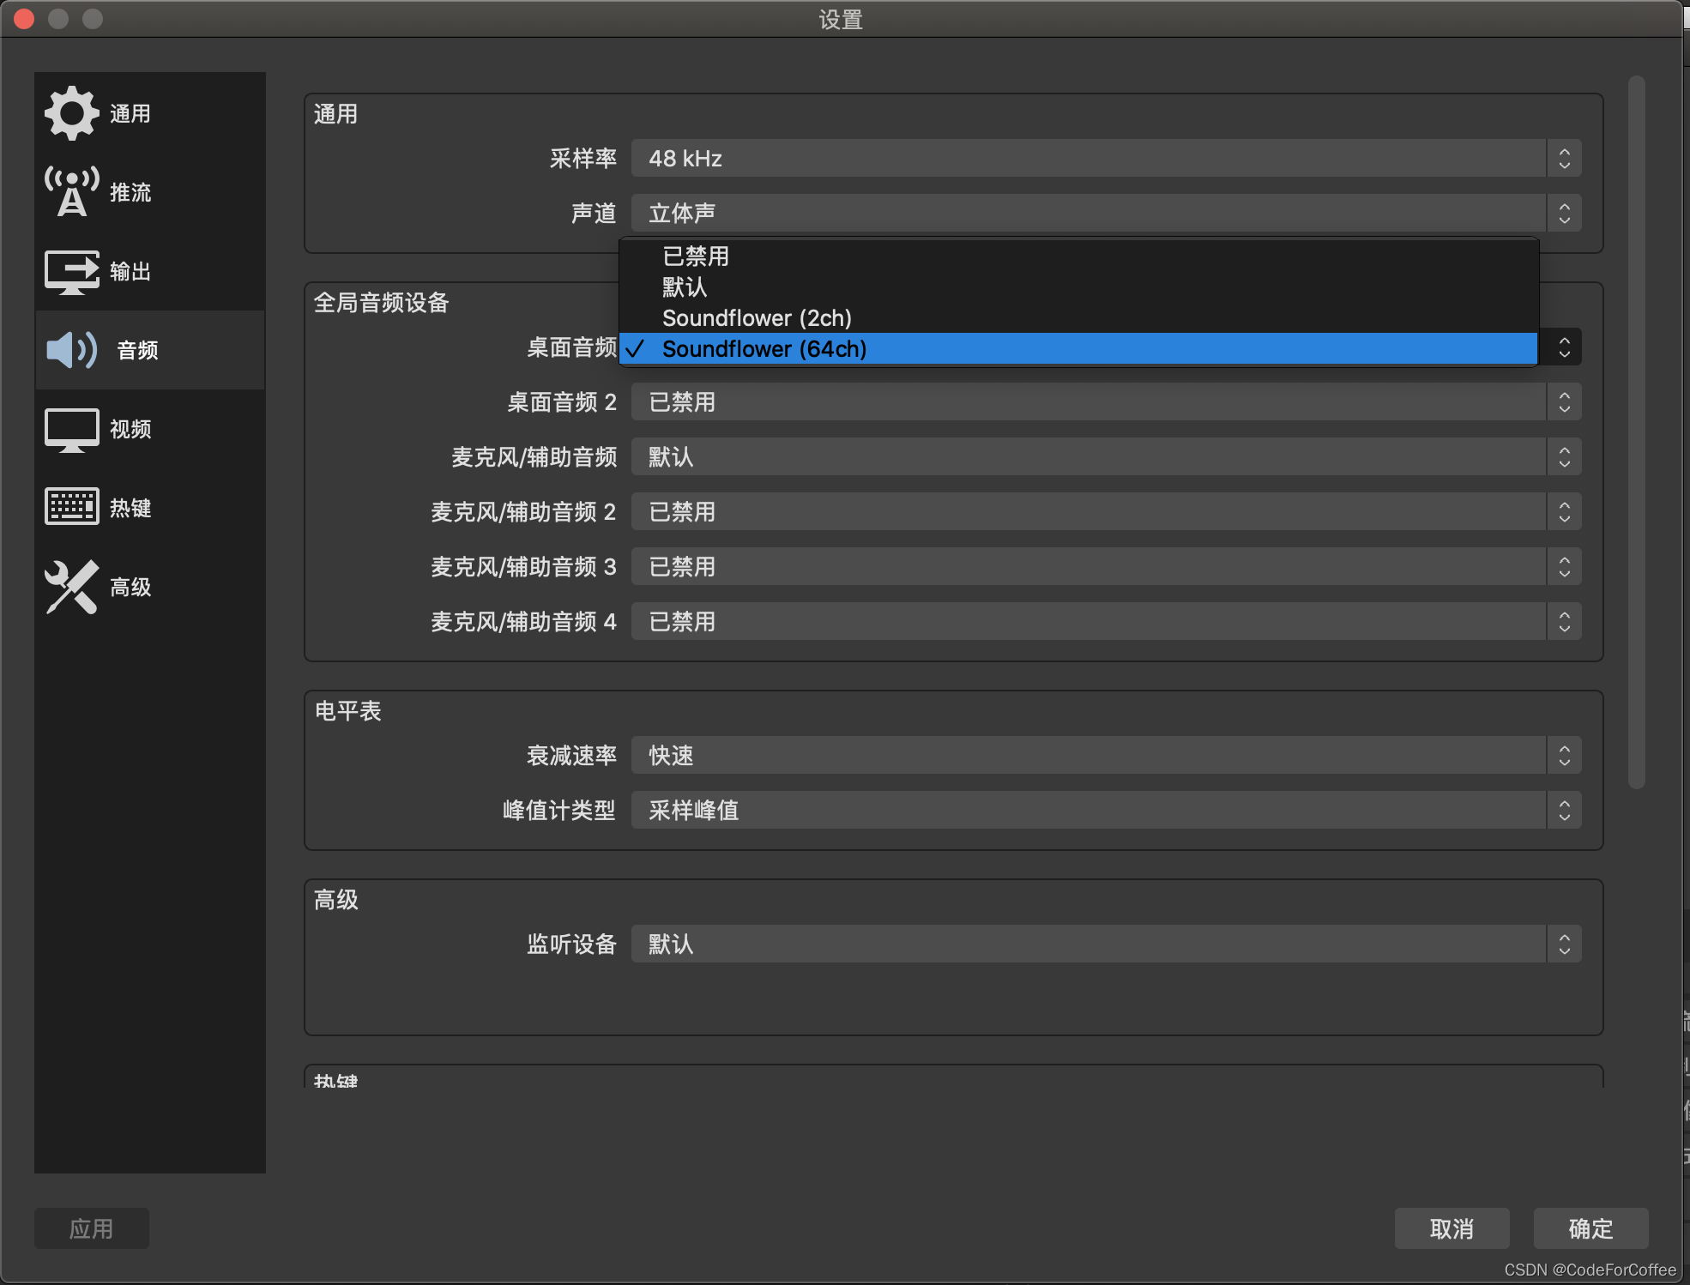Viewport: 1690px width, 1285px height.
Task: Open the 采样率 48 kHz dropdown
Action: tap(1105, 159)
